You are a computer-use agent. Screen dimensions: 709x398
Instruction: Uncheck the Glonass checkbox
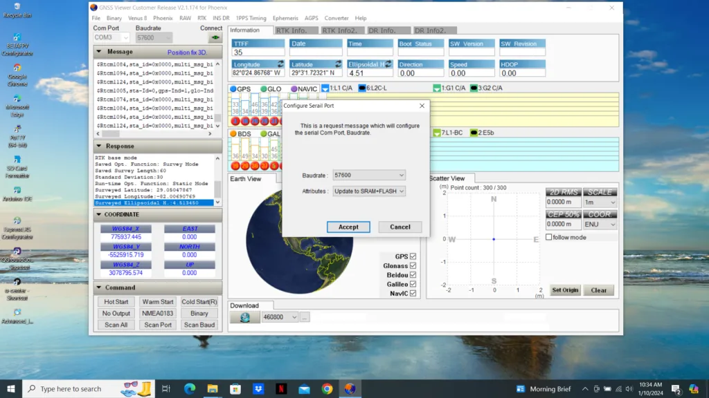pos(413,266)
